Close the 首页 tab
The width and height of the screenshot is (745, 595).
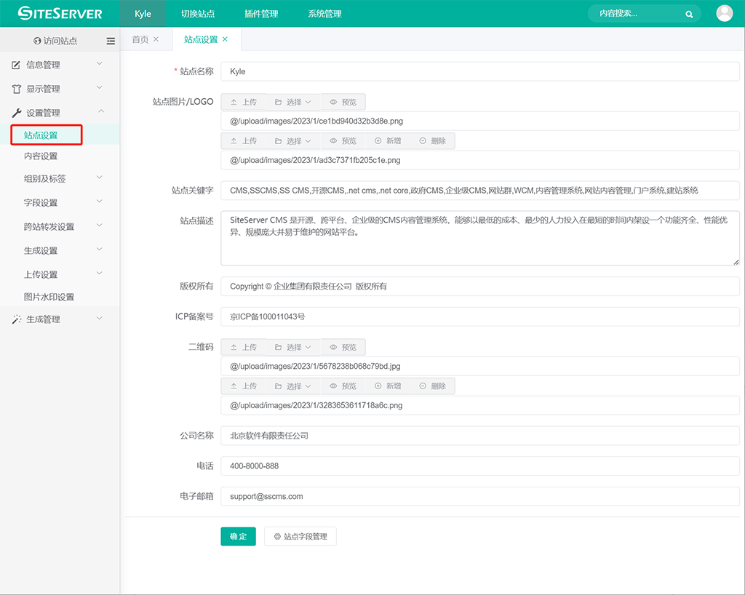click(156, 39)
